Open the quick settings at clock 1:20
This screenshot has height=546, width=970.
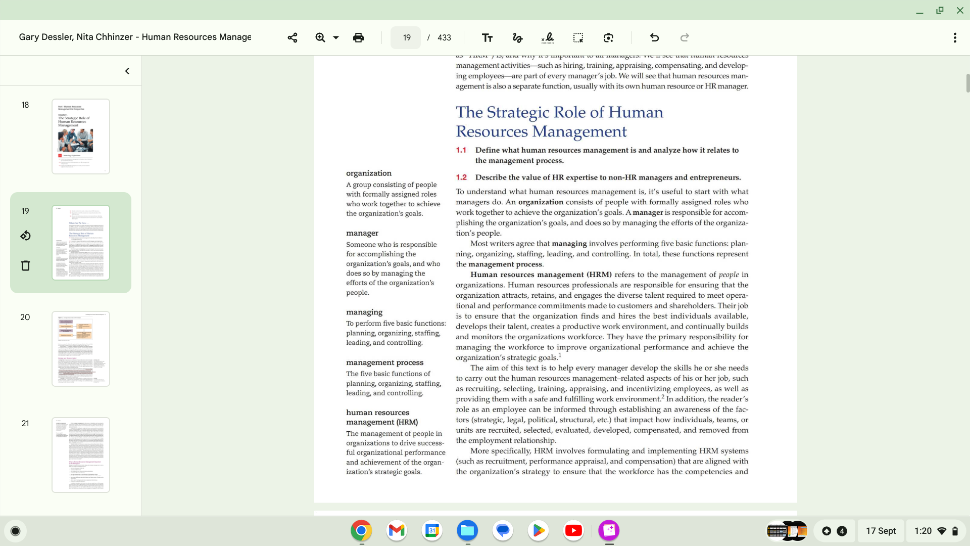[936, 531]
